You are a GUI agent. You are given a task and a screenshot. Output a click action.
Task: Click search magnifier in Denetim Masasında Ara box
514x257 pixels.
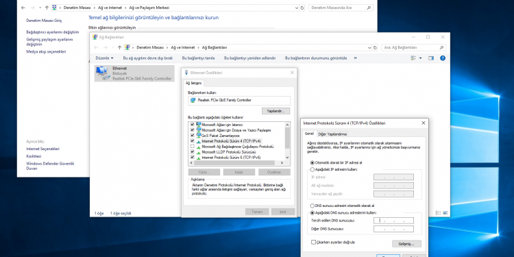tap(369, 8)
